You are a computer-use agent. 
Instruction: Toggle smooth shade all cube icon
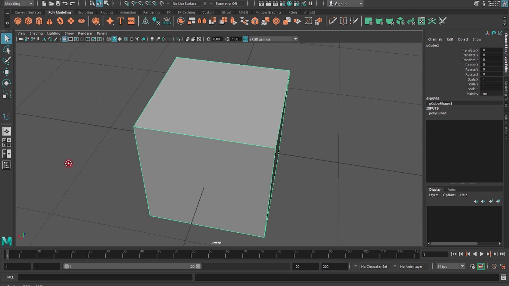(x=114, y=39)
